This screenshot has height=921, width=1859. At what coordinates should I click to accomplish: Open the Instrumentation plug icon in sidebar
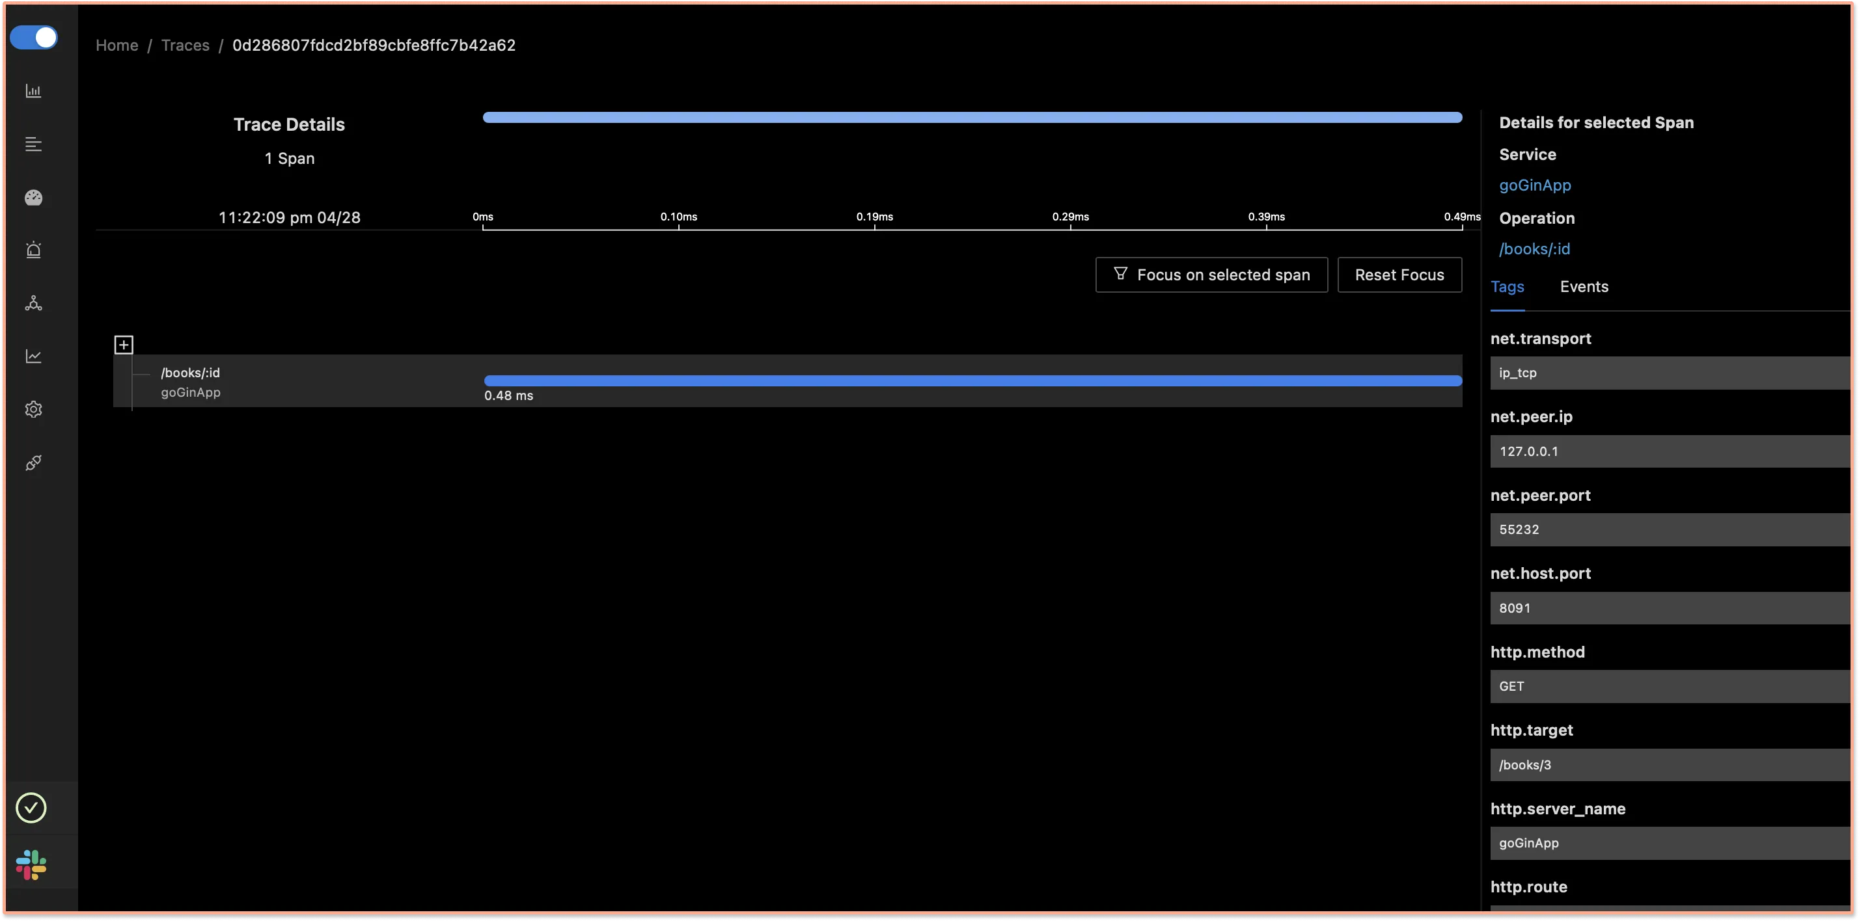tap(33, 463)
